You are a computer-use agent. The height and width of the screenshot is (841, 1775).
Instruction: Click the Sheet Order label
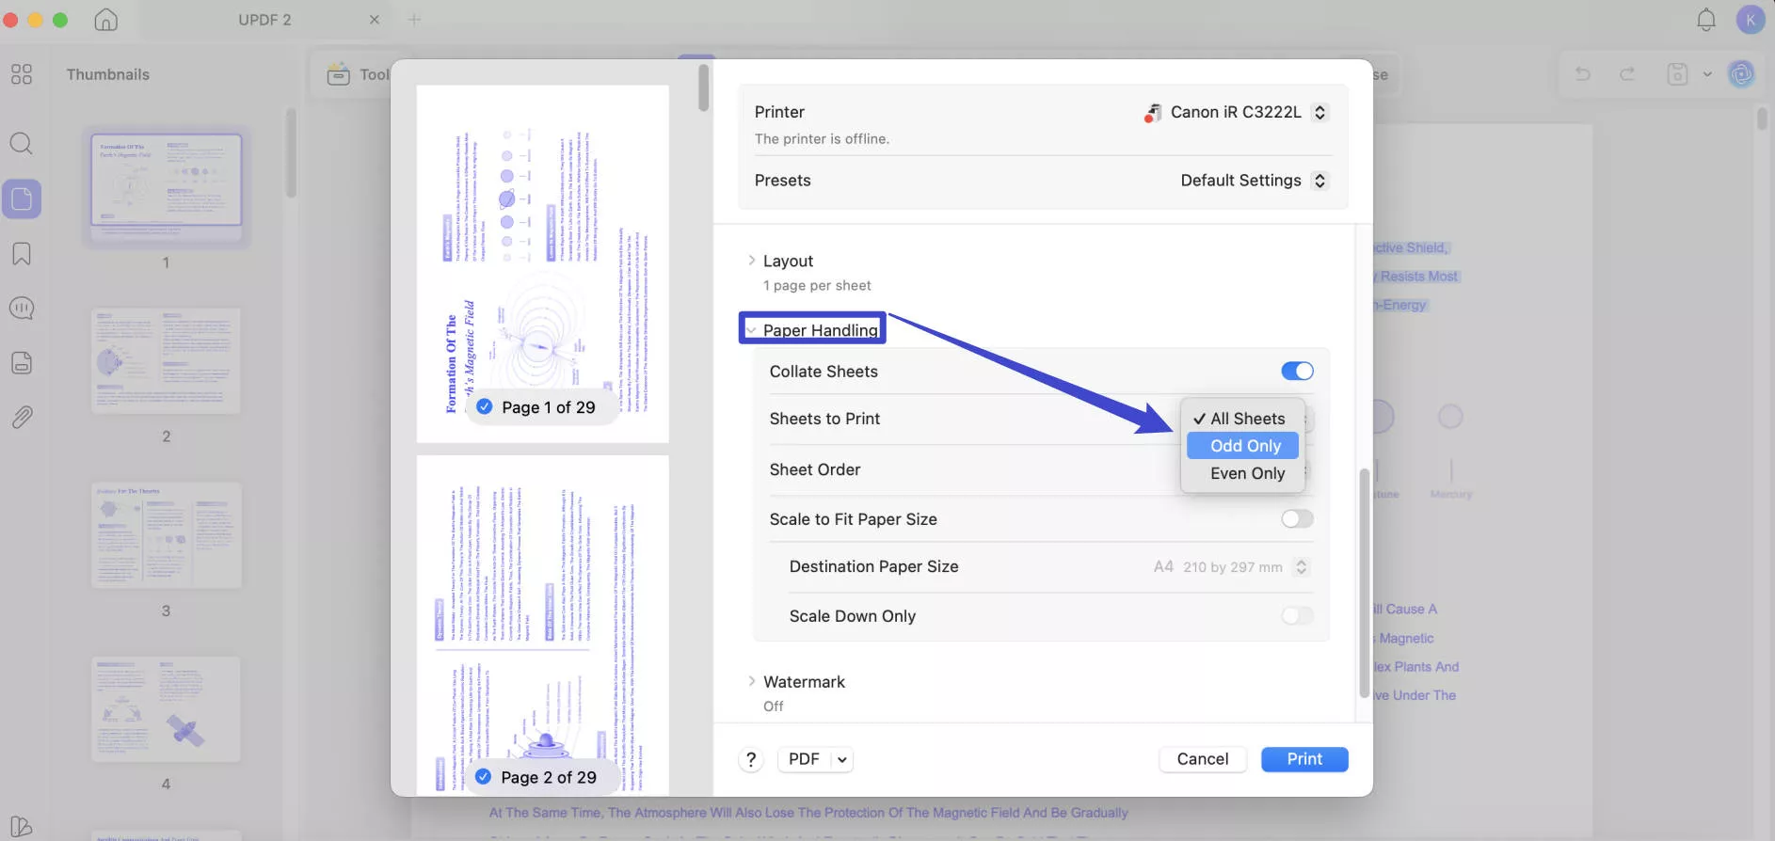pos(815,469)
